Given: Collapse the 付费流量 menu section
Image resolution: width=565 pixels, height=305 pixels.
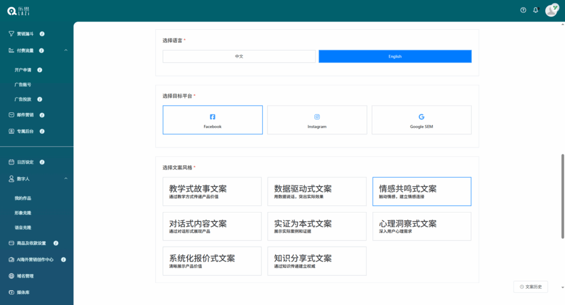Looking at the screenshot, I should coord(66,51).
